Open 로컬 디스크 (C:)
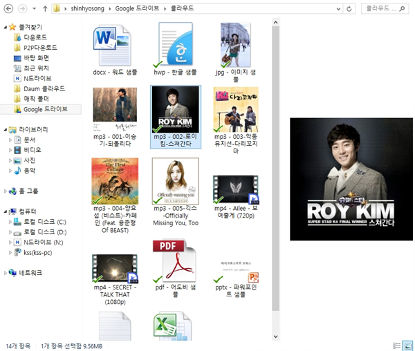 [45, 222]
